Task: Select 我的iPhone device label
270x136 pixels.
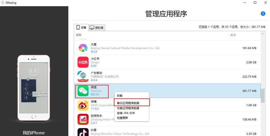Action: 34,133
